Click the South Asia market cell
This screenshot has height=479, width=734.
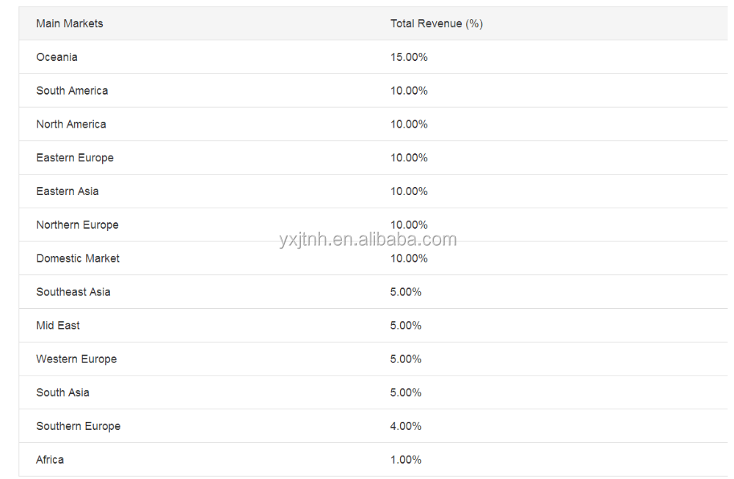(62, 392)
